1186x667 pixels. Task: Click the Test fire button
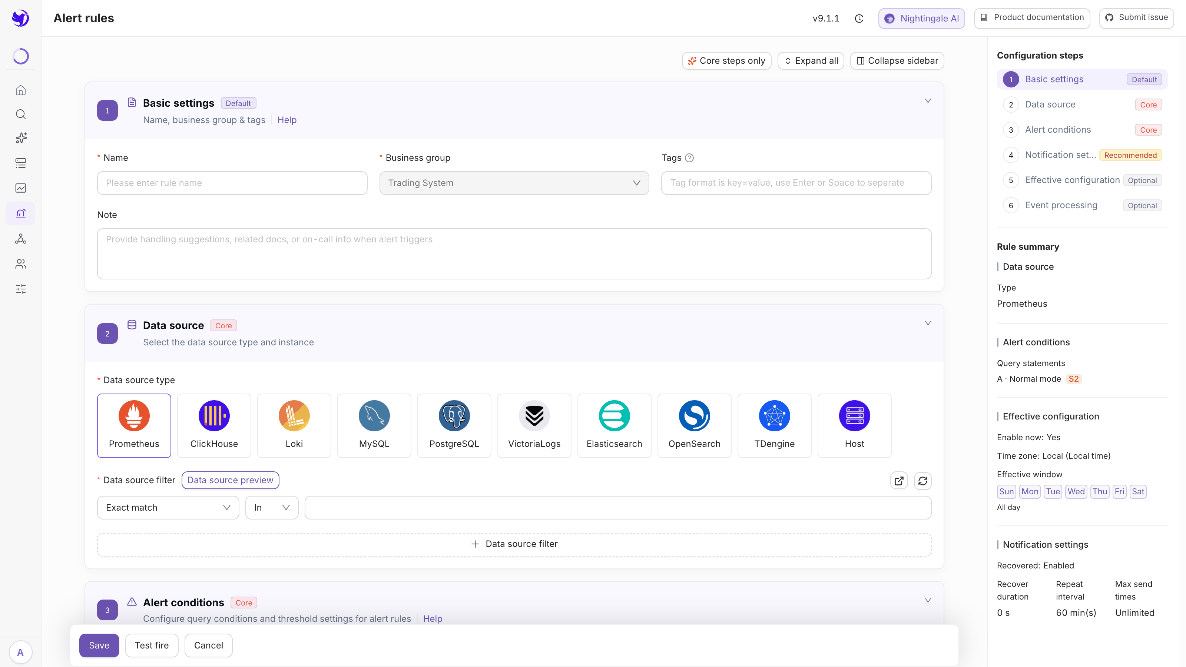(152, 646)
